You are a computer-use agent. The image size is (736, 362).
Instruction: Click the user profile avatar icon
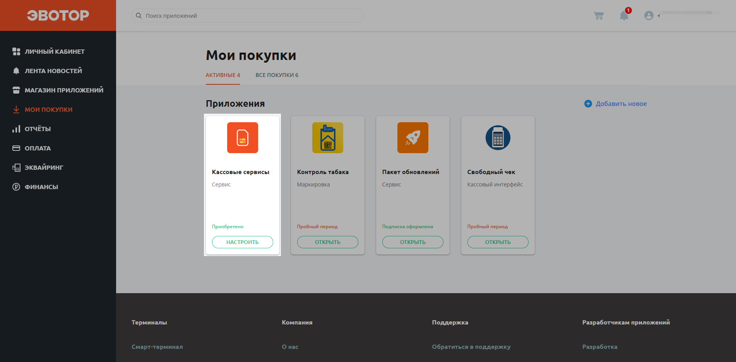pos(649,15)
